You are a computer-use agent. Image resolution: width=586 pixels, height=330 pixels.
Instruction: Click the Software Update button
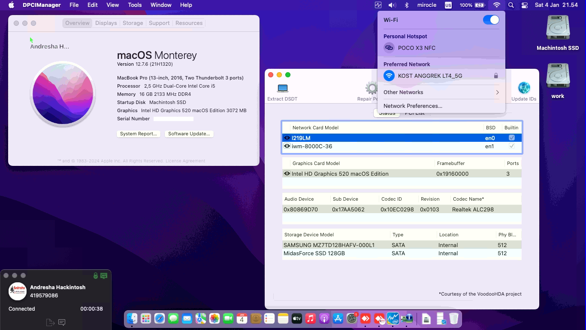[x=189, y=134]
